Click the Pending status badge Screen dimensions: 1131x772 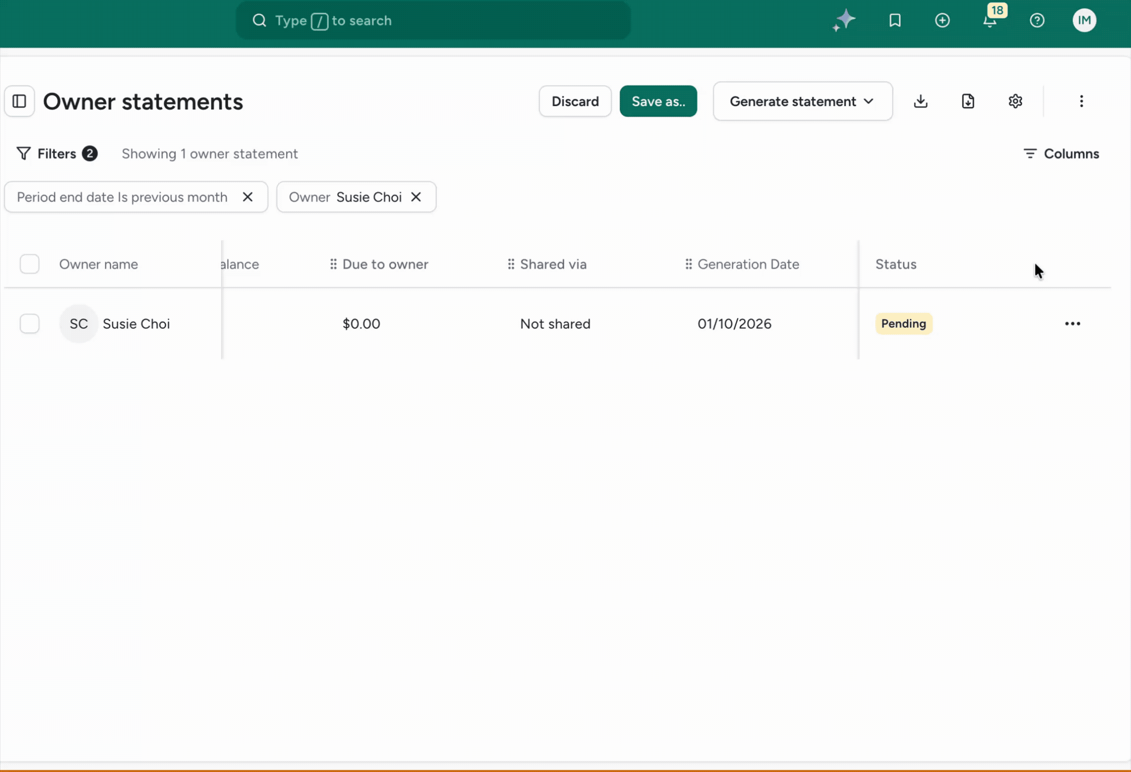tap(904, 324)
